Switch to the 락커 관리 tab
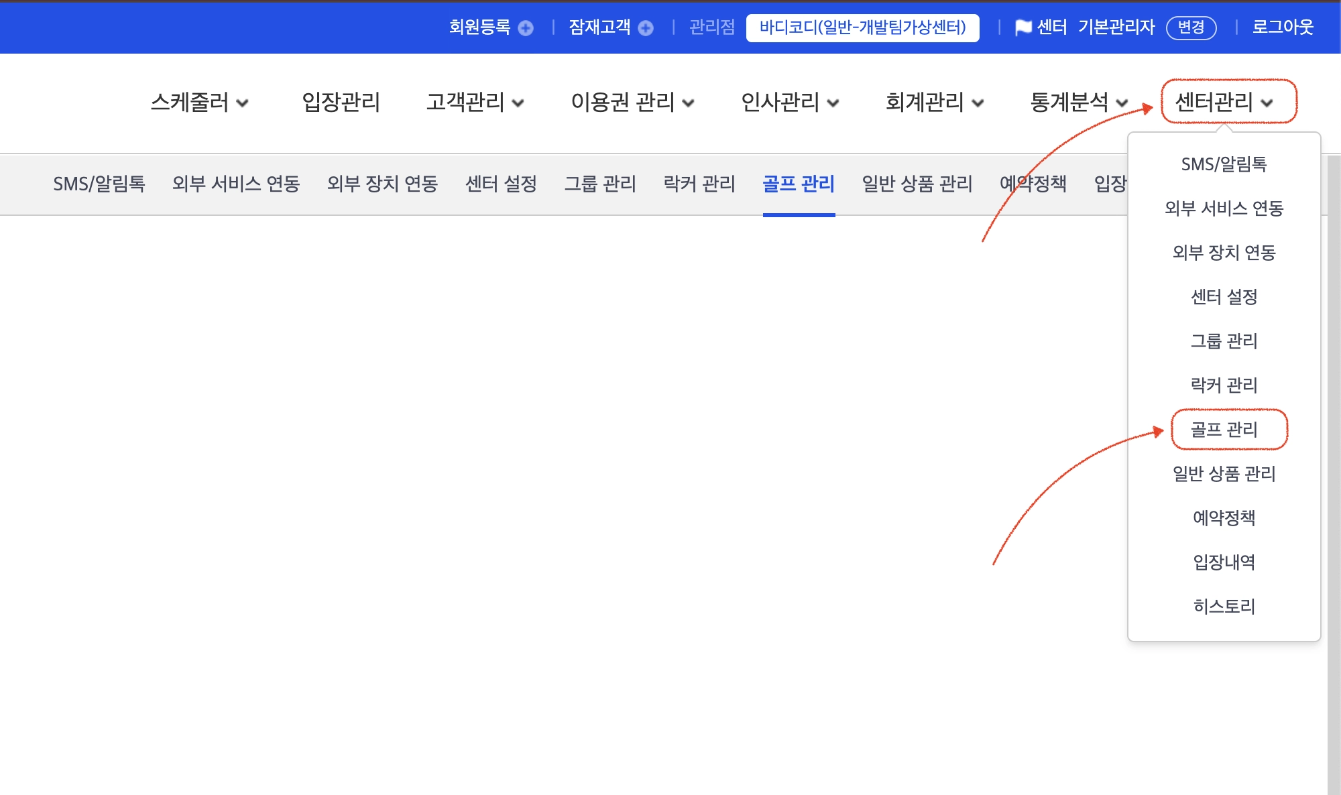The width and height of the screenshot is (1341, 795). pyautogui.click(x=699, y=184)
